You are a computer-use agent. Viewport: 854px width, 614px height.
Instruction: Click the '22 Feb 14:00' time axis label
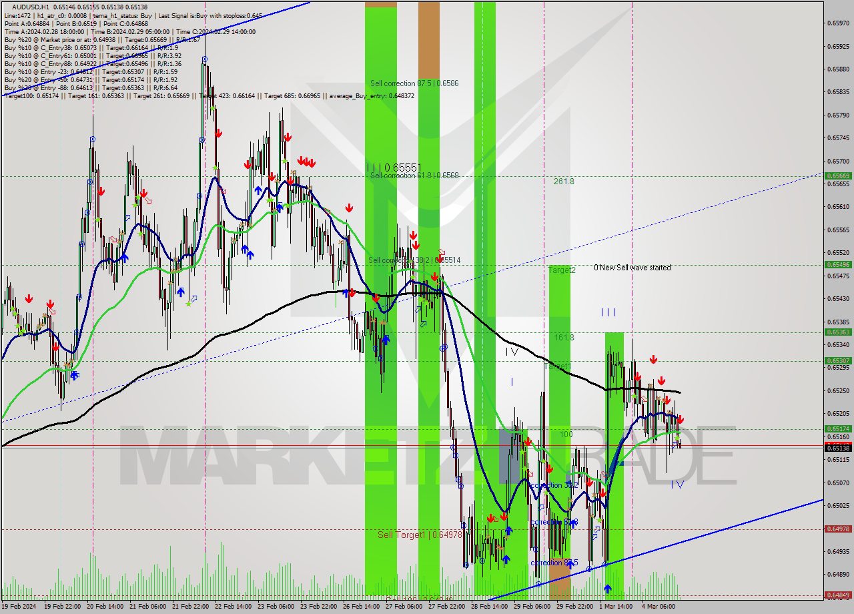tap(234, 607)
